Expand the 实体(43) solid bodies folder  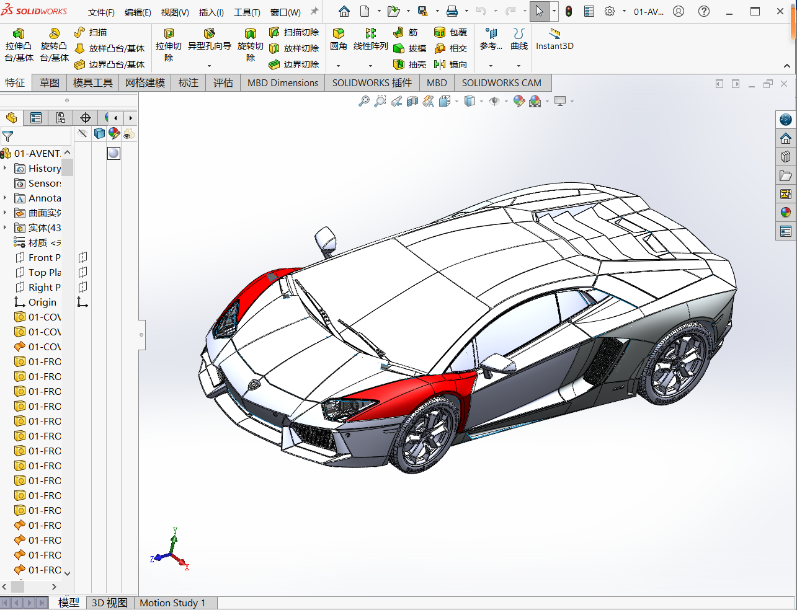point(5,228)
